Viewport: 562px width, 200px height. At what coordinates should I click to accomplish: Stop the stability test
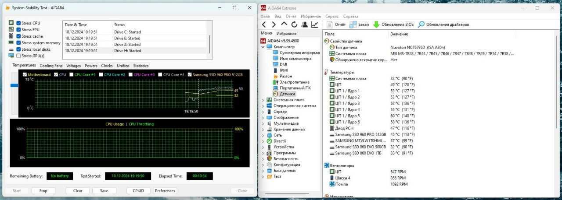(x=43, y=191)
